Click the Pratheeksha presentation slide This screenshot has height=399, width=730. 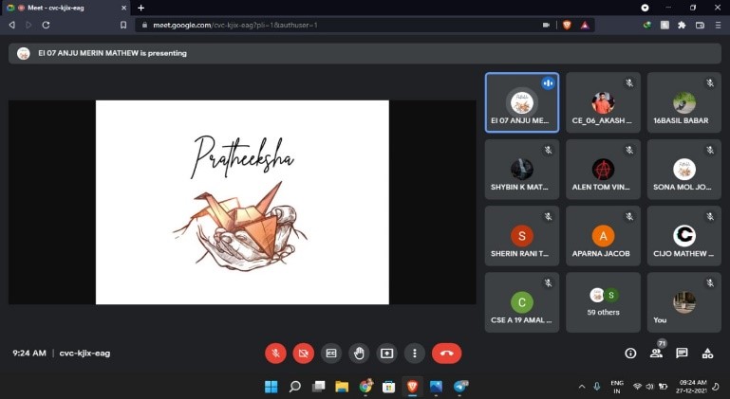[242, 202]
